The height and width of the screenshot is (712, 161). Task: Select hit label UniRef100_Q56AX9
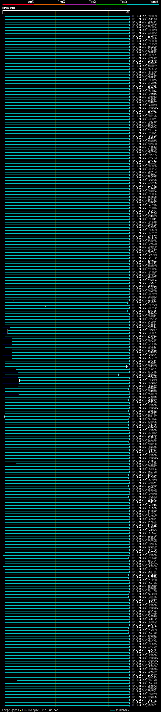tap(144, 378)
